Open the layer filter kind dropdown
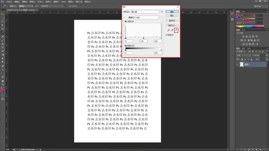Viewport: 269px width, 151px height. [x=241, y=52]
